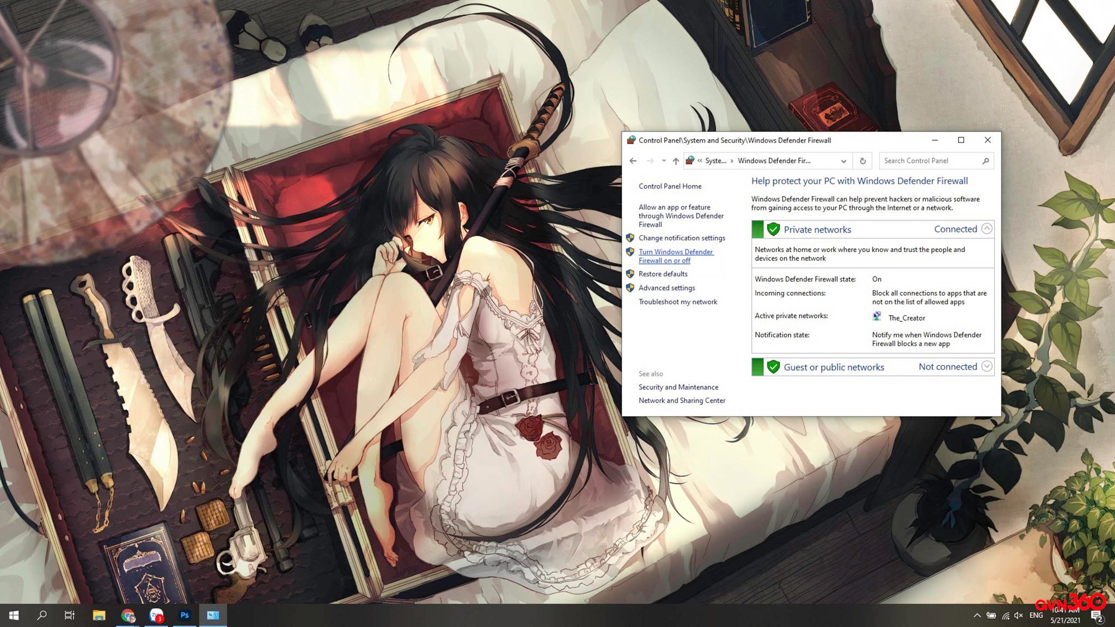Click the ENG language indicator
This screenshot has width=1115, height=627.
point(1036,616)
